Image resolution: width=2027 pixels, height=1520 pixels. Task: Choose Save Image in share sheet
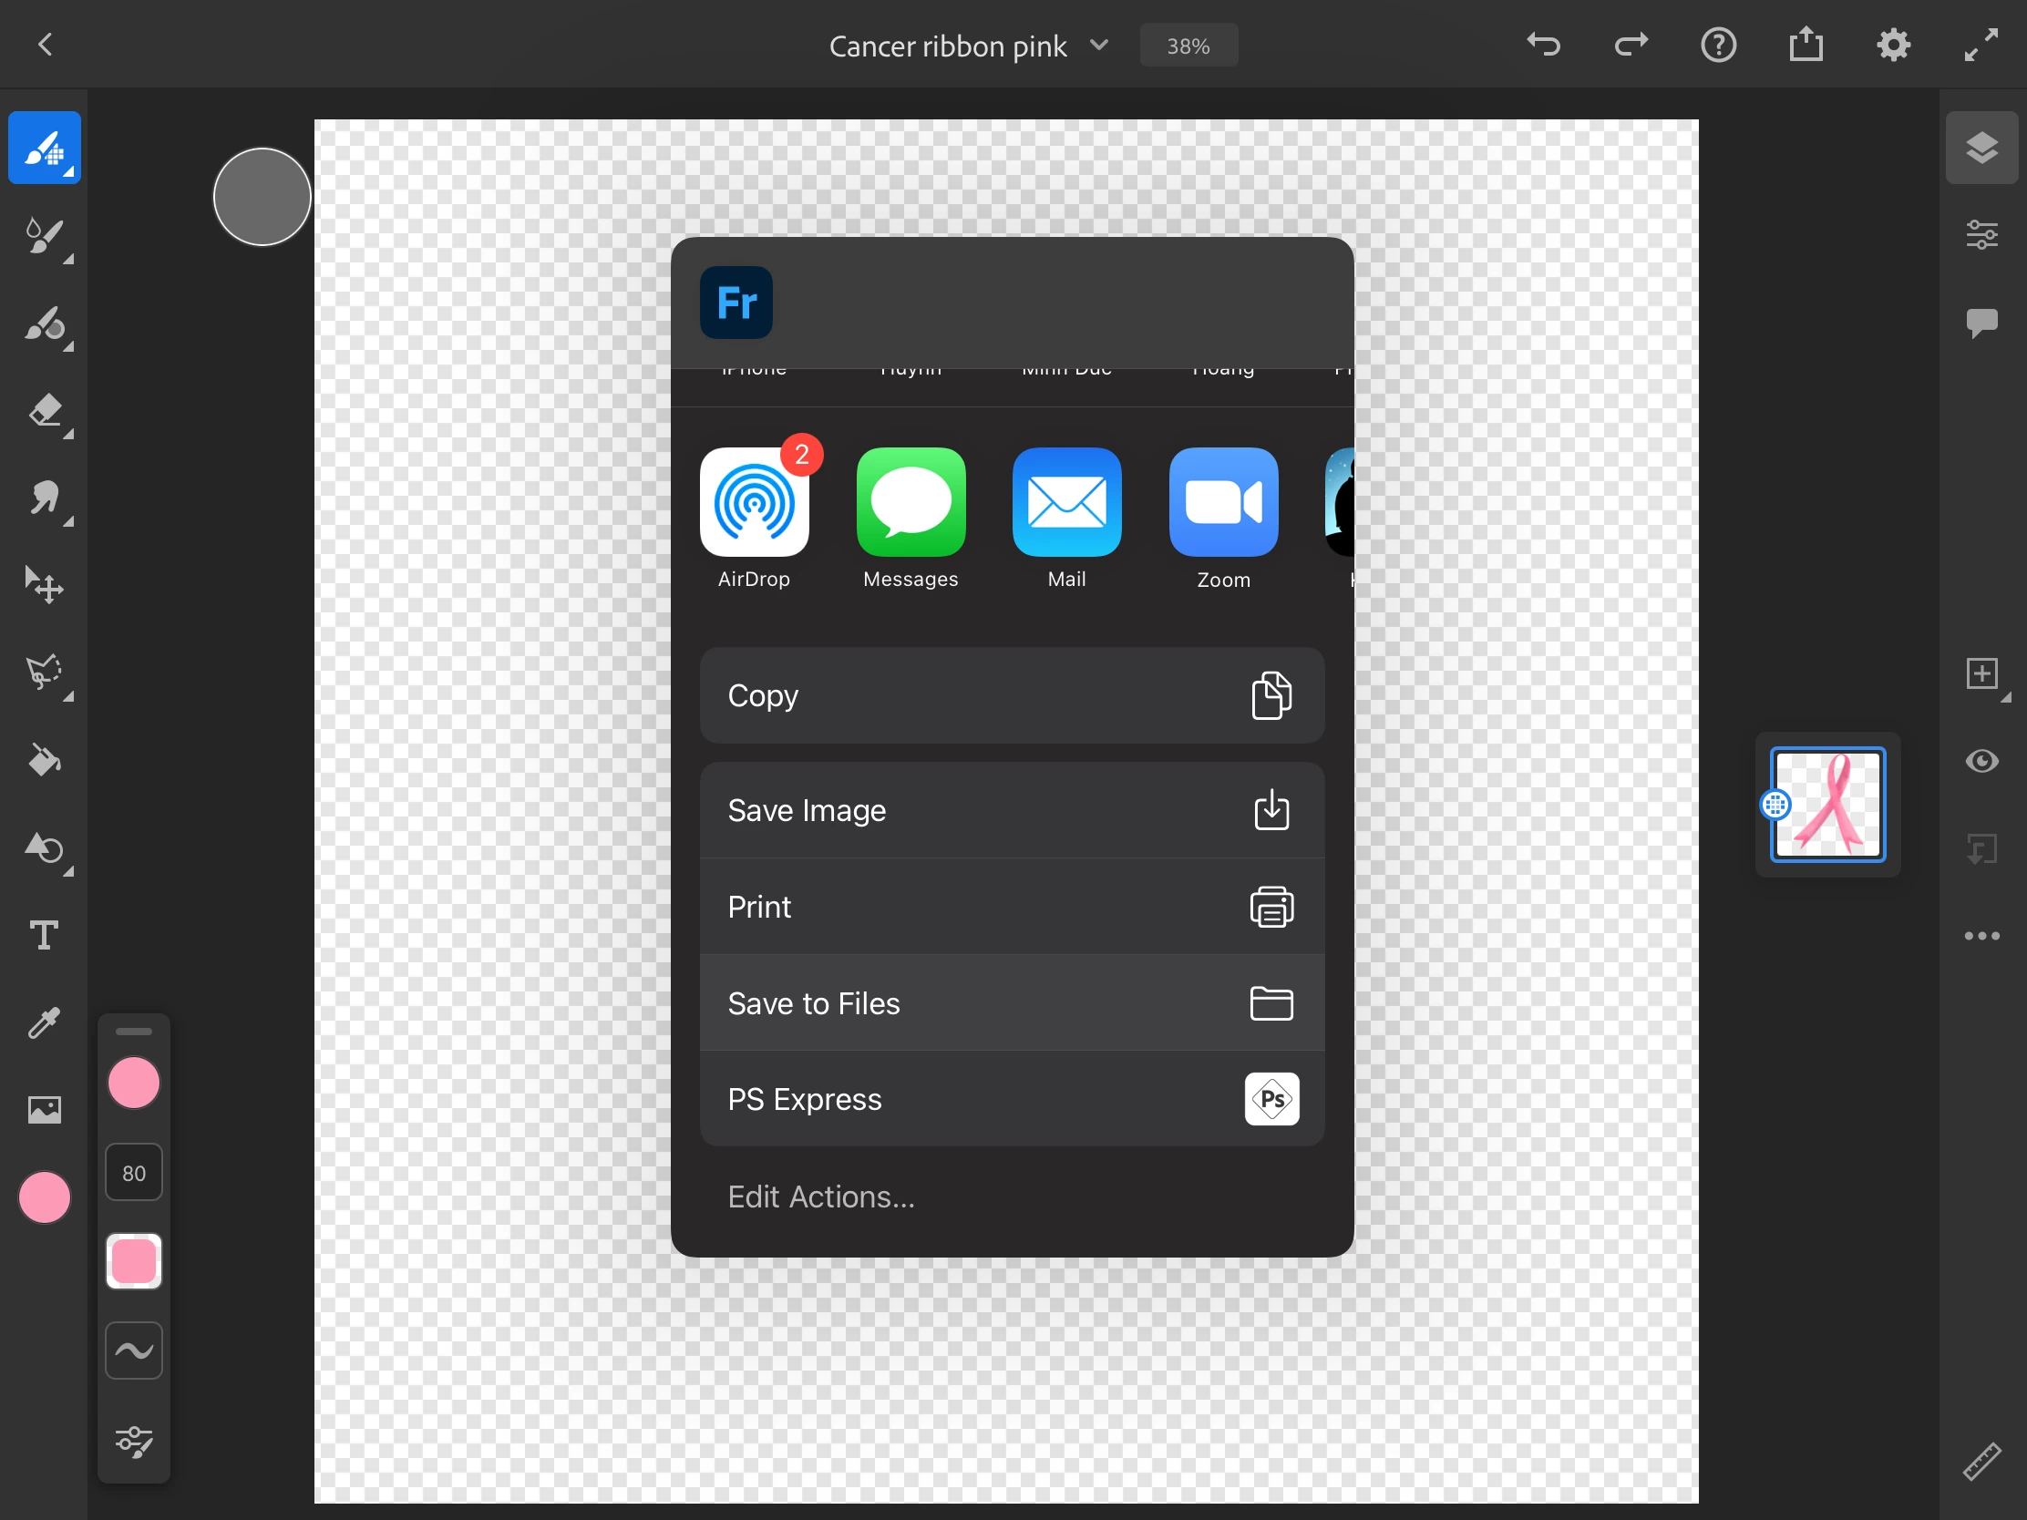click(x=1012, y=811)
